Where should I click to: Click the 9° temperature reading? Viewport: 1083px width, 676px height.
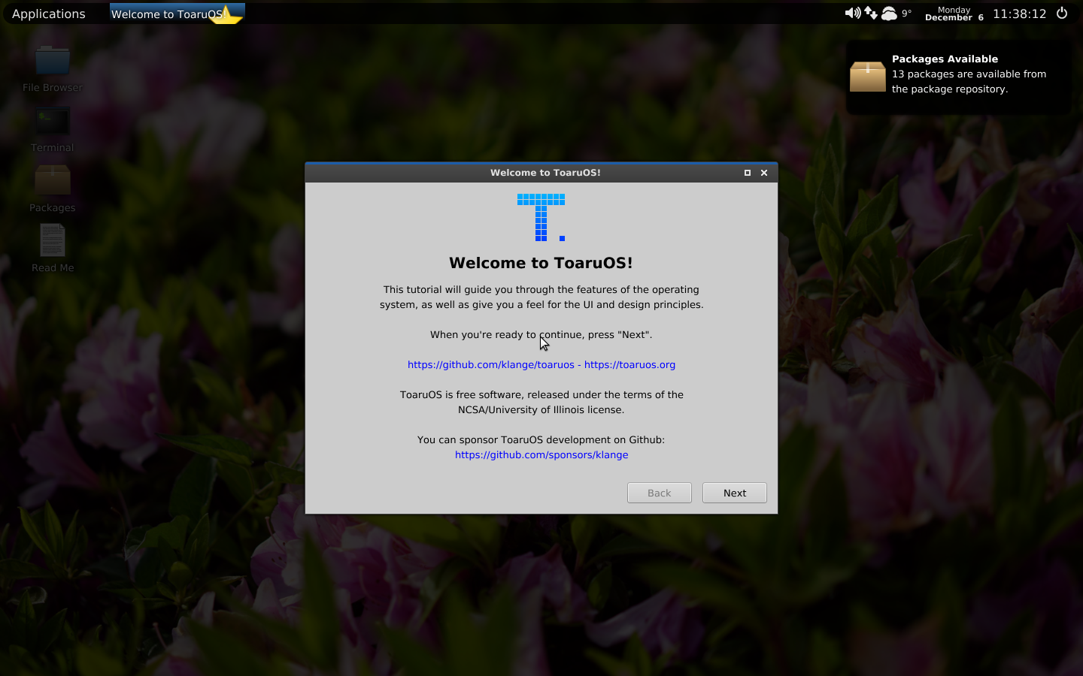click(x=908, y=13)
